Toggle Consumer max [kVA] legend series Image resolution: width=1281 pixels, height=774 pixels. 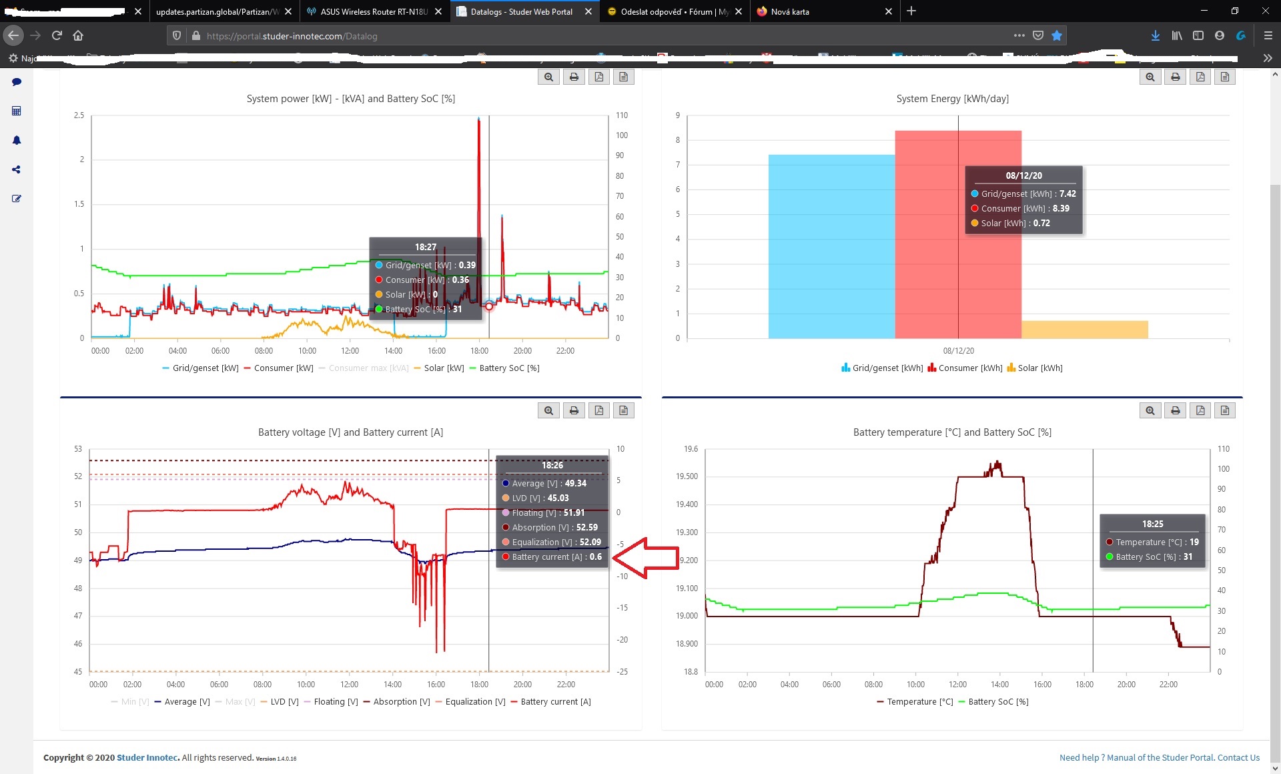368,368
